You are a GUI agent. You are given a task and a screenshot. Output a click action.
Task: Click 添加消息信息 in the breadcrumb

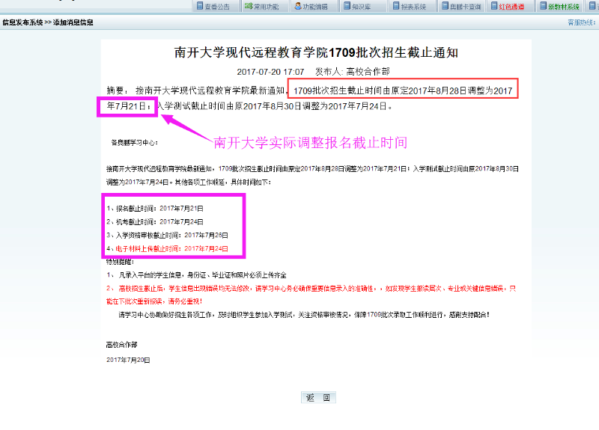[73, 22]
